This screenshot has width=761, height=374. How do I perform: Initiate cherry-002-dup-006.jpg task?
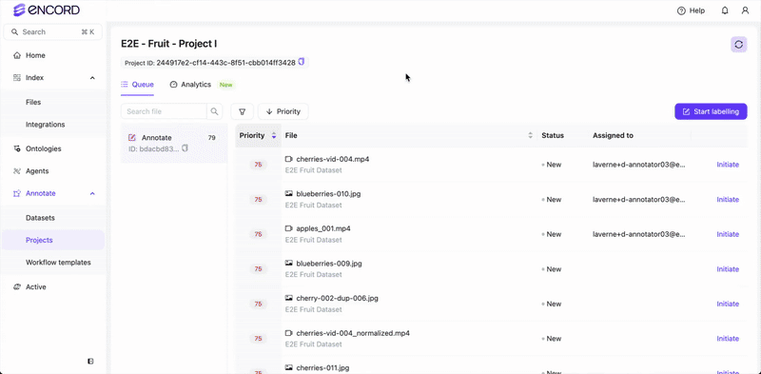pos(728,304)
